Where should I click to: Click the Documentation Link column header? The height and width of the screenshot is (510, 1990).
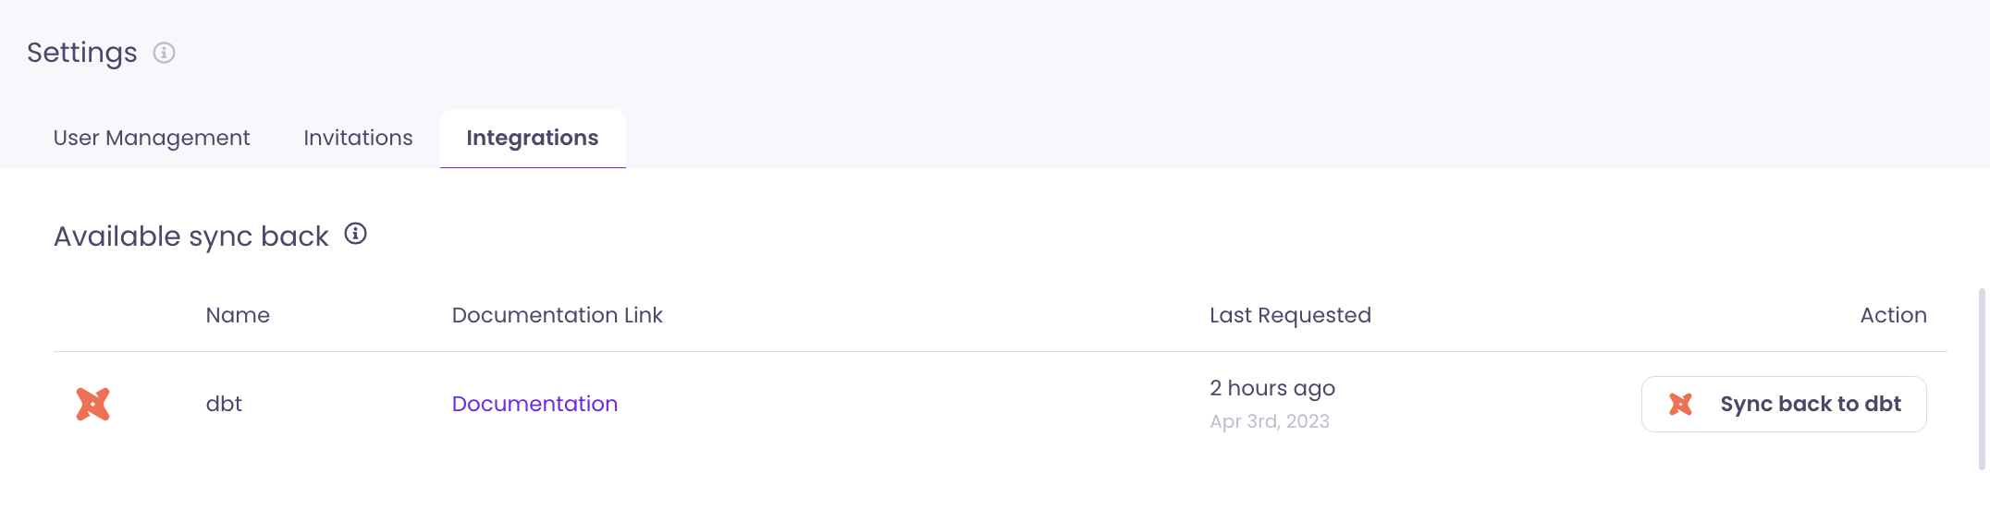point(557,315)
